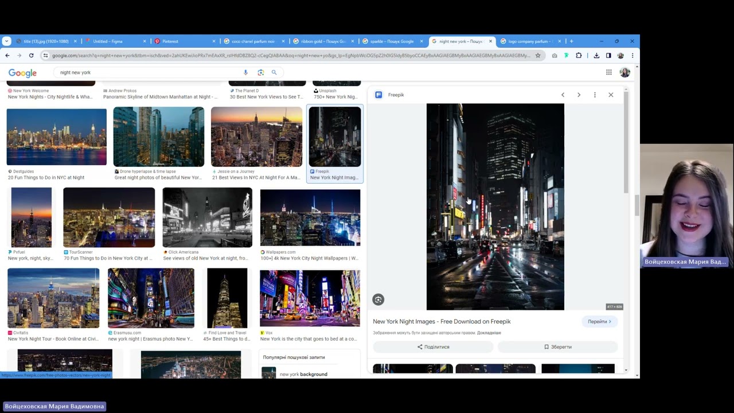This screenshot has height=413, width=734.
Task: Click the Freepik source icon in preview
Action: click(x=378, y=95)
